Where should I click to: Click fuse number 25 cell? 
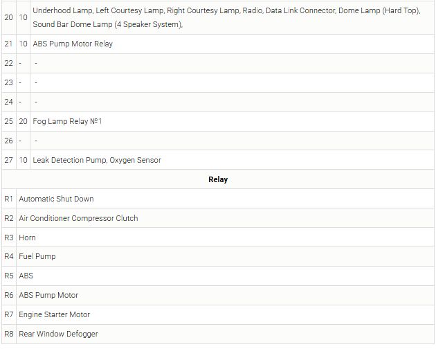8,121
